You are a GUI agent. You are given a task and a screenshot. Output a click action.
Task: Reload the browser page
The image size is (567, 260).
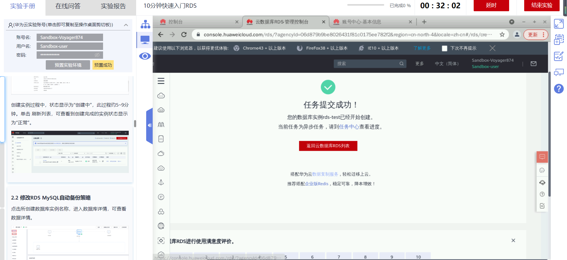[184, 35]
